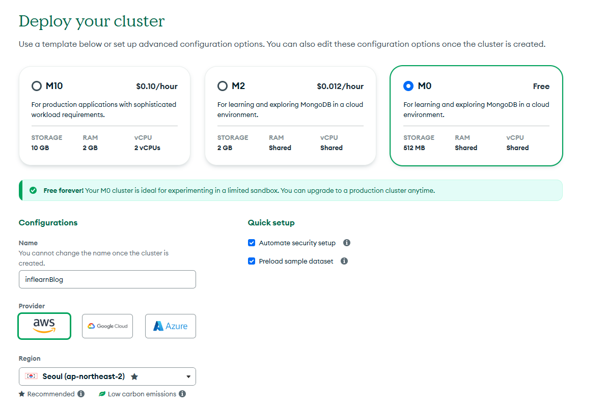Viewport: 606px width, 406px height.
Task: Click the Free label on M0 card
Action: point(541,86)
